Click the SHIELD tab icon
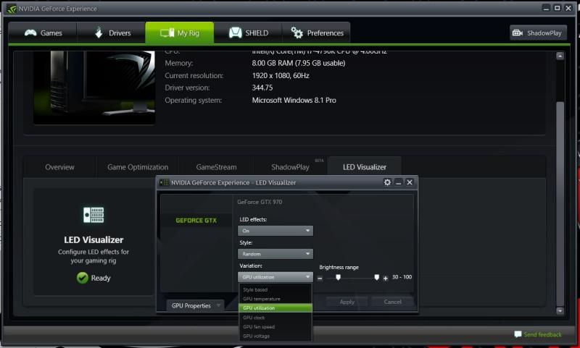The image size is (580, 348). pyautogui.click(x=235, y=33)
